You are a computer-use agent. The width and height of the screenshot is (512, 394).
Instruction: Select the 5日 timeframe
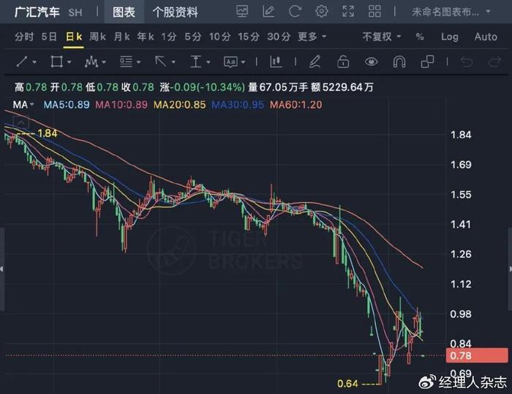(x=49, y=37)
